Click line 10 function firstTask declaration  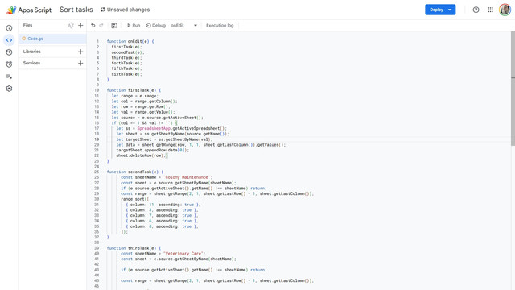pos(134,90)
